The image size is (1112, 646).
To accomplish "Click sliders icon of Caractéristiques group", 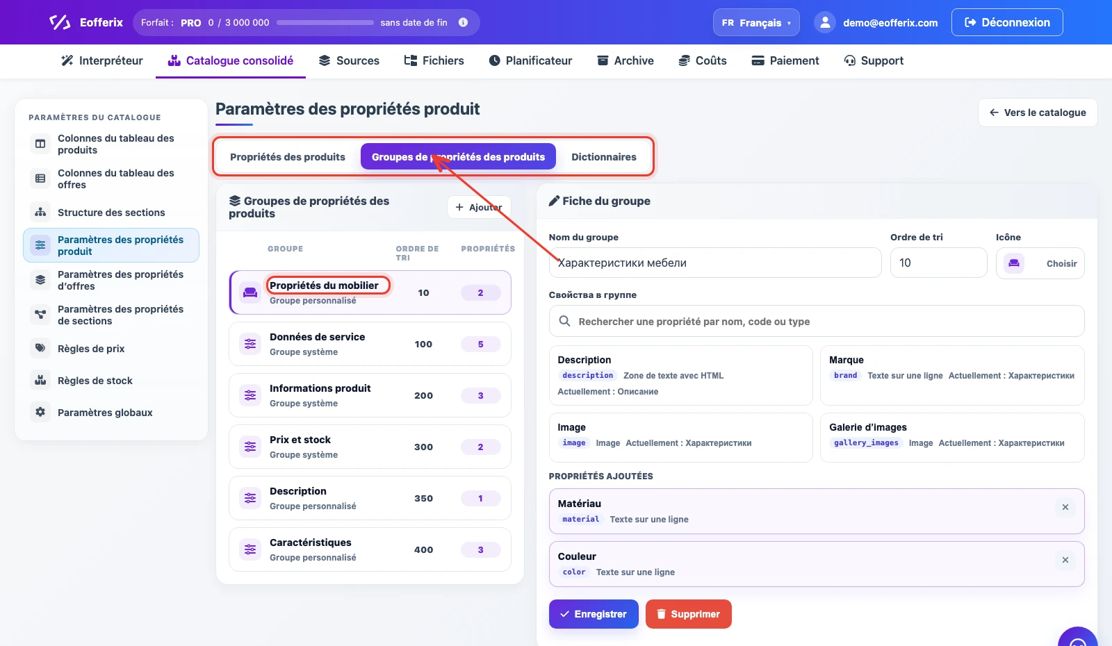I will point(250,549).
